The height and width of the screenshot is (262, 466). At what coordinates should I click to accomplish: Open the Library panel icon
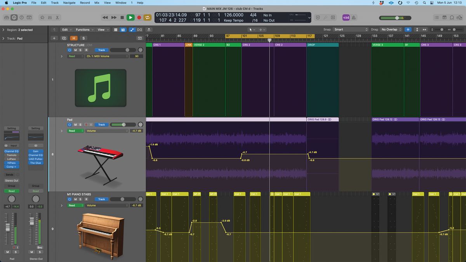coord(6,17)
